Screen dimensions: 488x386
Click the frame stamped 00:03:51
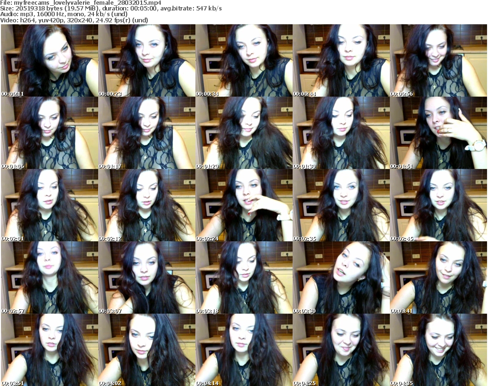tap(50, 350)
